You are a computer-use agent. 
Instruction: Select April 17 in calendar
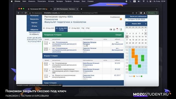127,40
